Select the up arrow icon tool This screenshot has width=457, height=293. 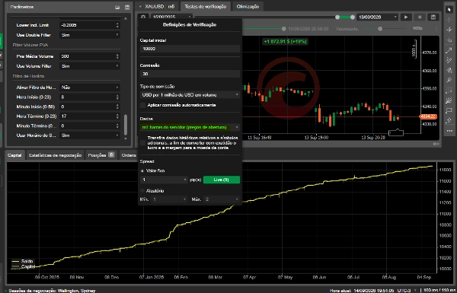click(449, 120)
